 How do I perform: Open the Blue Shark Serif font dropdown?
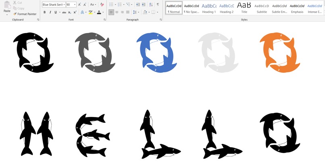[x=64, y=4]
